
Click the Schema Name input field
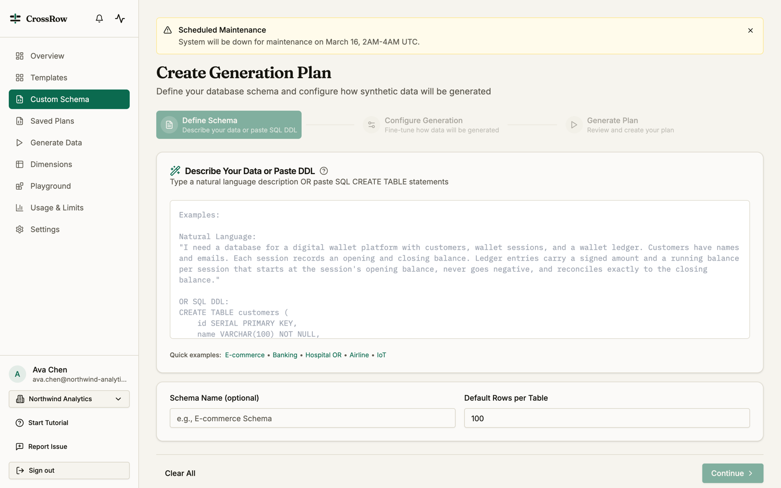click(312, 418)
